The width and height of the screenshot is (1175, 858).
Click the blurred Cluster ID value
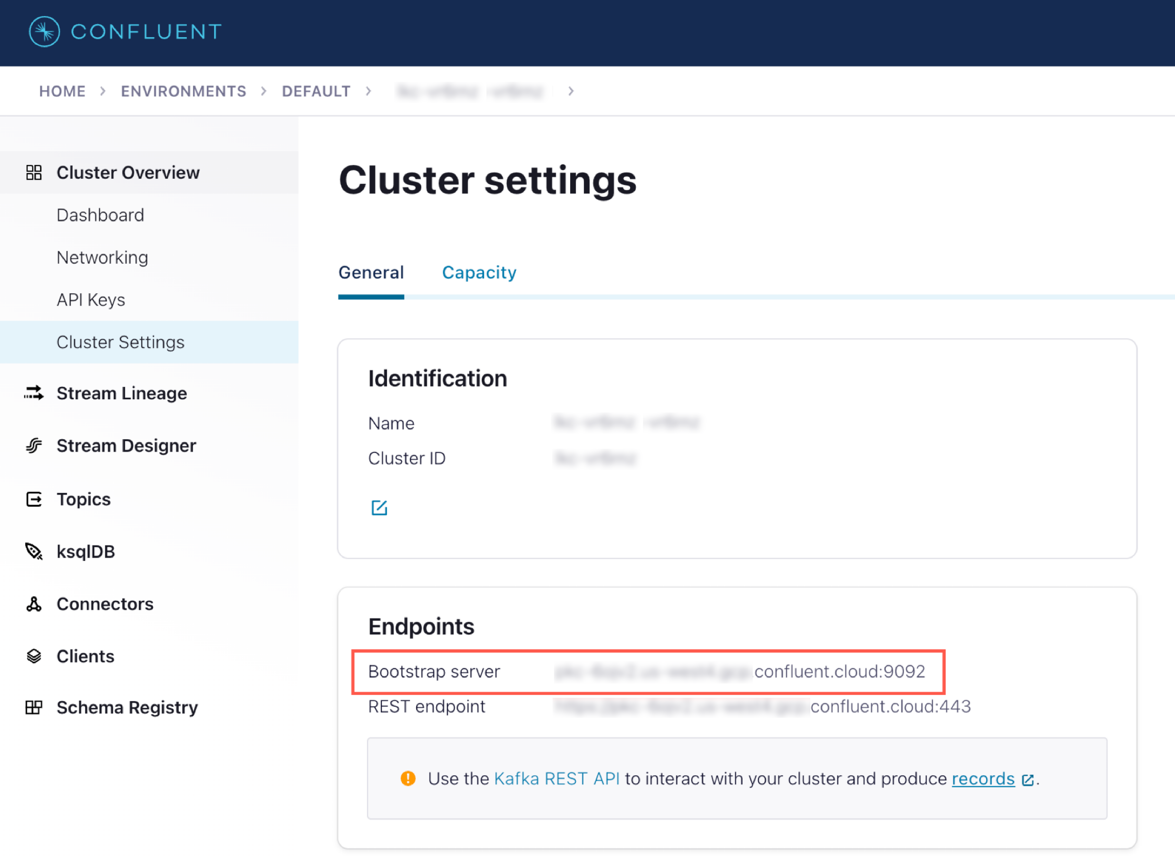click(x=595, y=458)
